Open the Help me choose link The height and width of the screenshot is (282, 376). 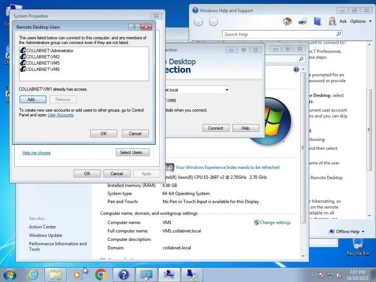[x=36, y=153]
